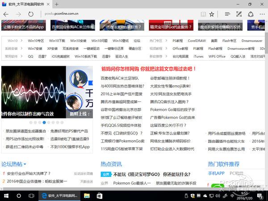Open the Action Center notification icon

point(260,196)
